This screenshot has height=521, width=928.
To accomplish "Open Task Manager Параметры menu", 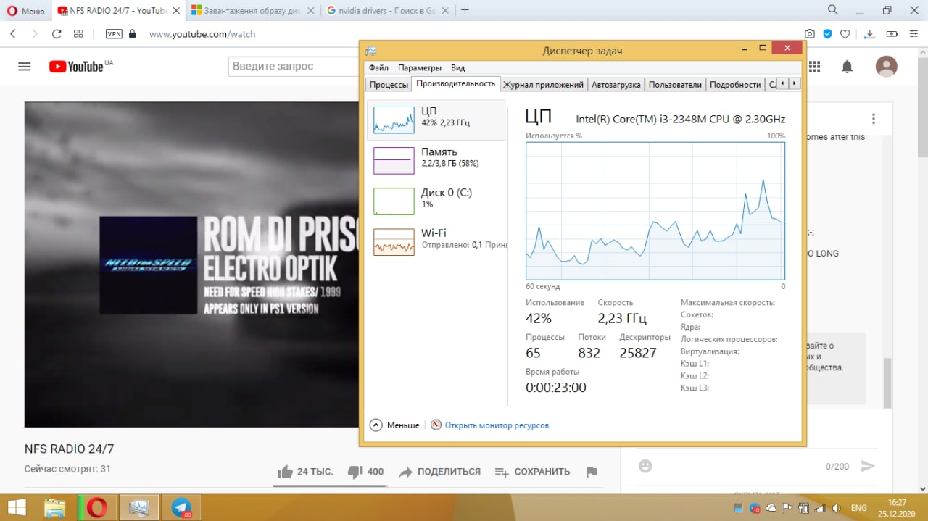I will 420,67.
